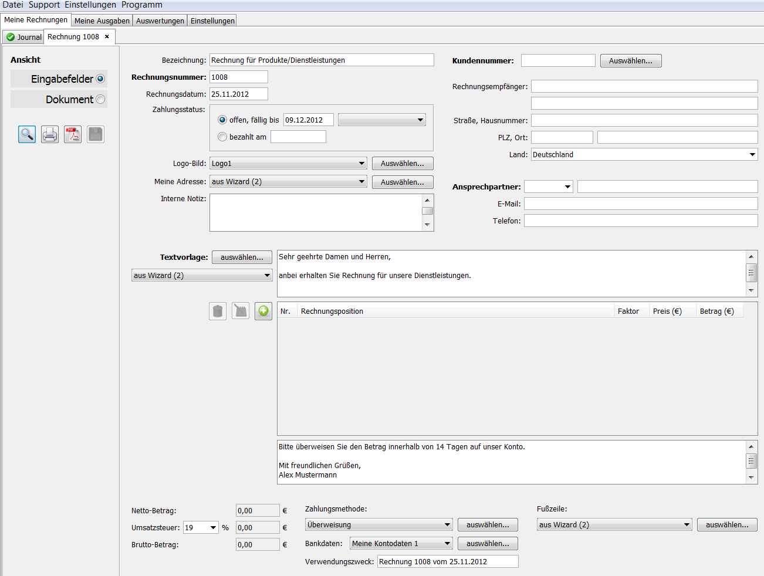The width and height of the screenshot is (764, 576).
Task: Select the 'bezahlt am' radio button
Action: (222, 137)
